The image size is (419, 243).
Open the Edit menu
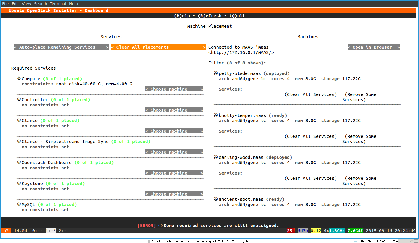pos(15,4)
